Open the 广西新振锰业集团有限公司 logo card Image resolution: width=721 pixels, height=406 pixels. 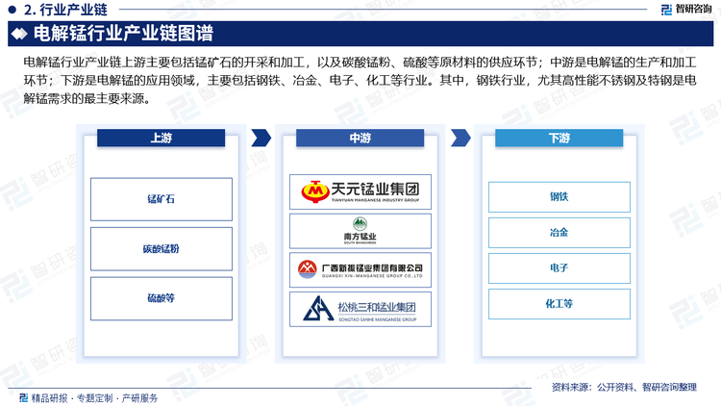[360, 269]
